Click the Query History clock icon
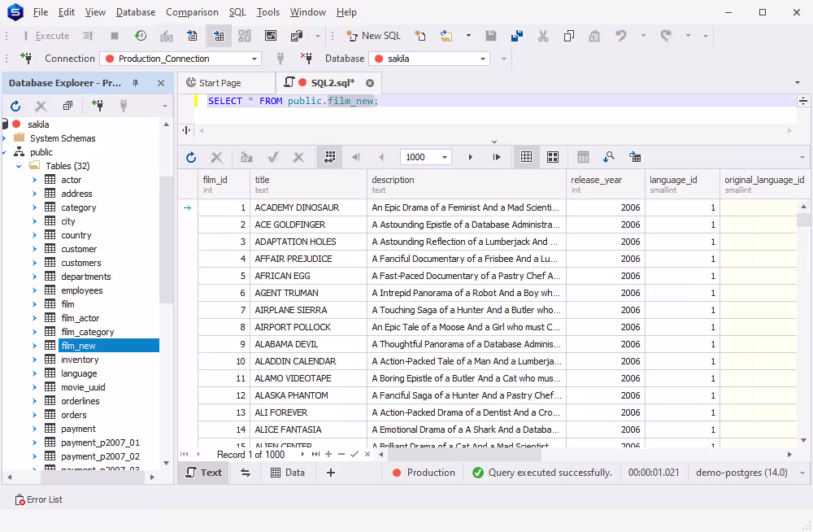 (x=141, y=36)
